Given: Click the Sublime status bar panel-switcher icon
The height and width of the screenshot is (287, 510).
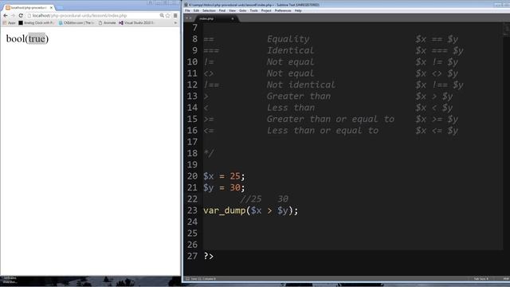Looking at the screenshot, I should coord(187,279).
